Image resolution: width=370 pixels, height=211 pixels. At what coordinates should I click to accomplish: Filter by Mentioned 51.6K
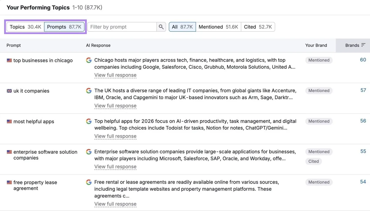click(x=218, y=27)
